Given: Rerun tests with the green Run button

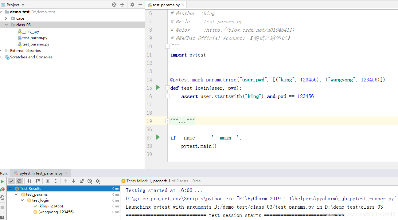Looking at the screenshot, I should point(2,182).
